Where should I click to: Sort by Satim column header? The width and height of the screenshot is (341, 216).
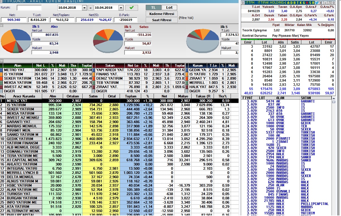pos(93,96)
